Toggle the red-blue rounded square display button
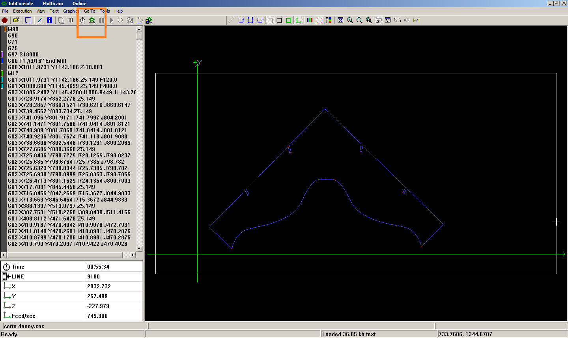Image resolution: width=568 pixels, height=338 pixels. coord(319,20)
